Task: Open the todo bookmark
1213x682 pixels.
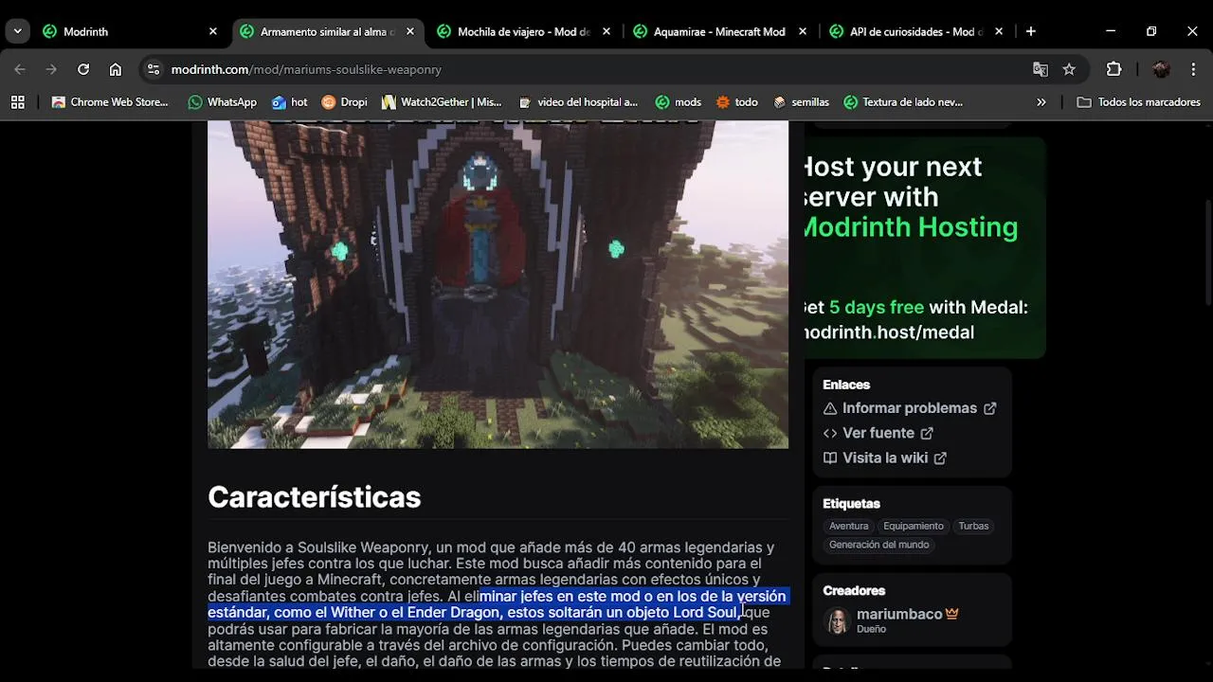Action: pyautogui.click(x=737, y=102)
